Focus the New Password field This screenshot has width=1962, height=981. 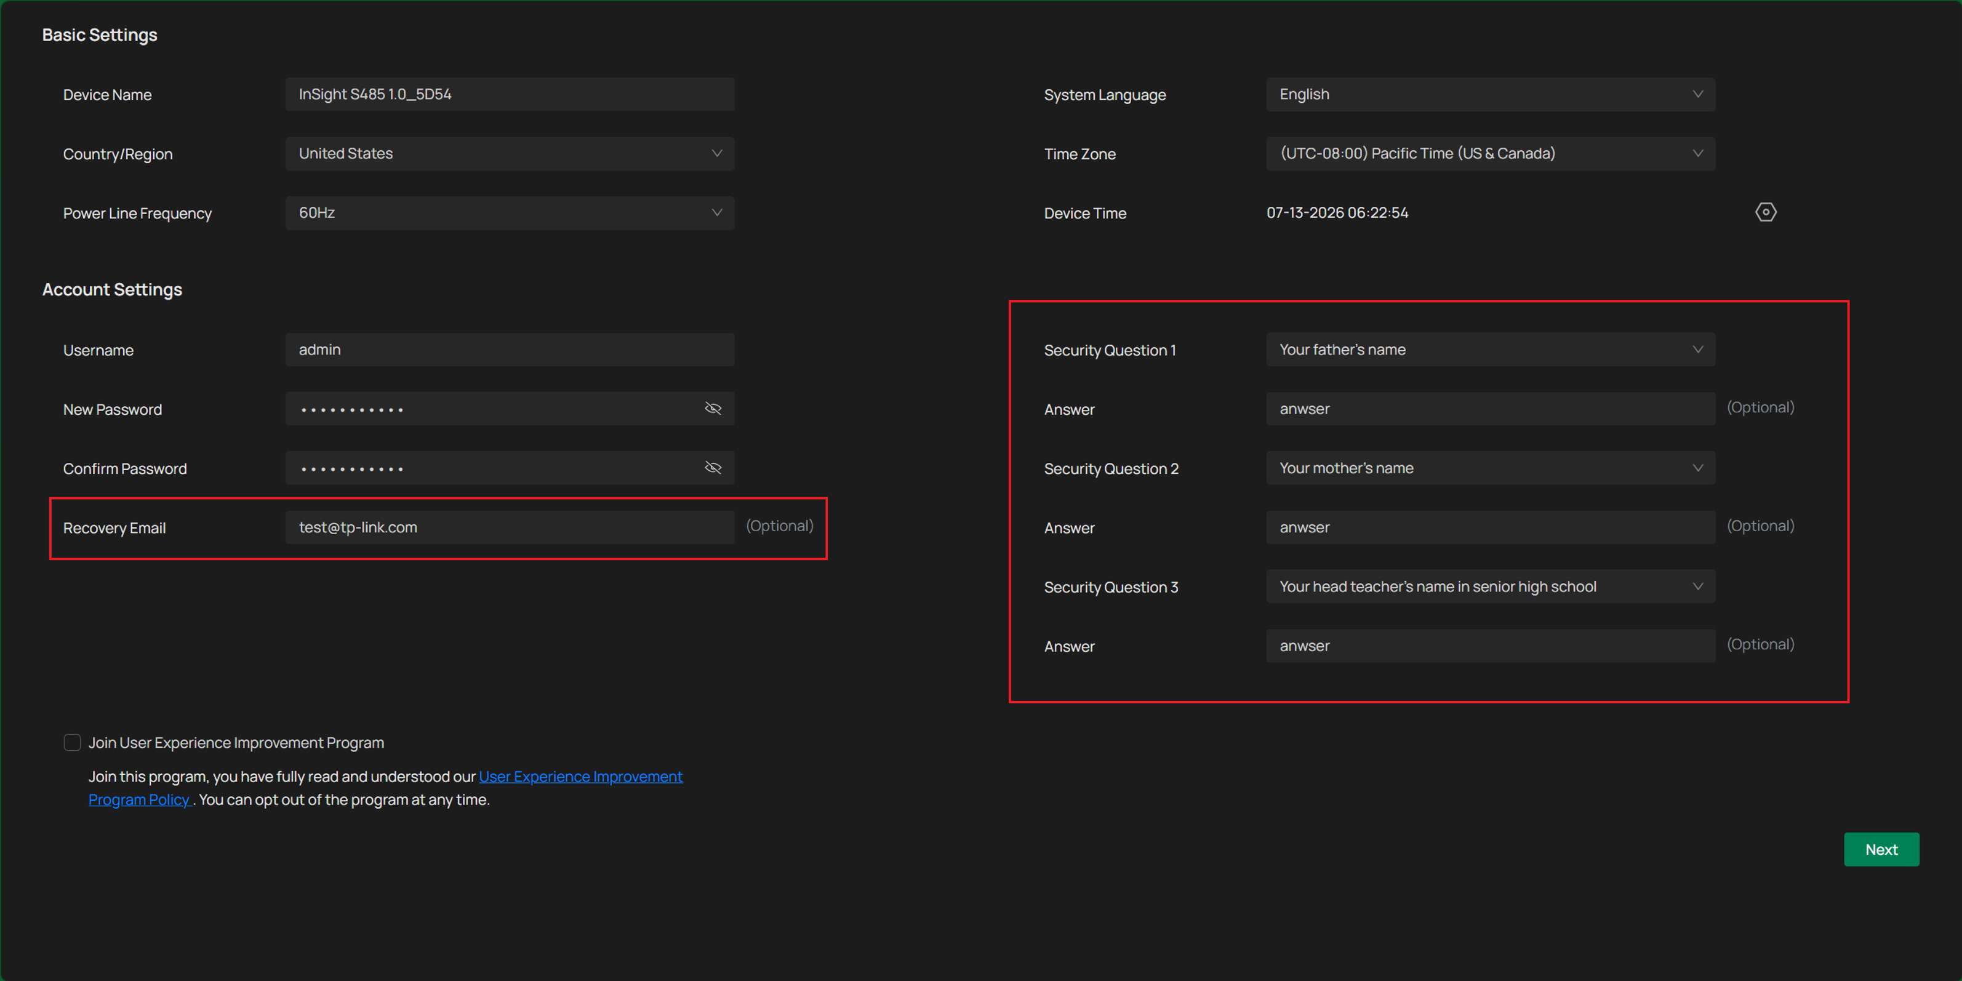pyautogui.click(x=510, y=409)
